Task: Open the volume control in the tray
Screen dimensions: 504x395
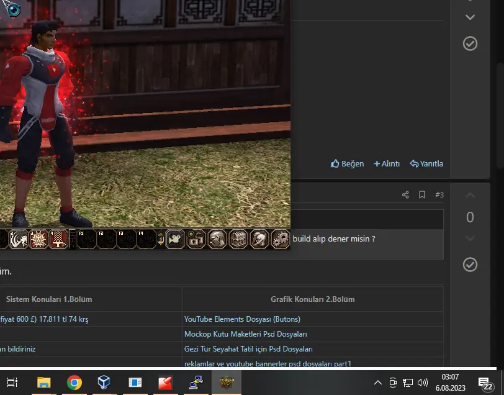Action: (x=423, y=383)
